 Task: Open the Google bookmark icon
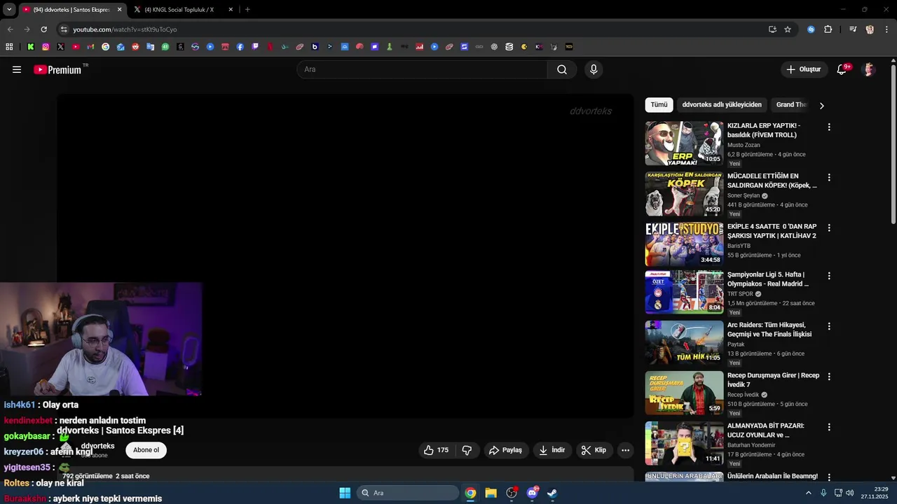point(106,47)
